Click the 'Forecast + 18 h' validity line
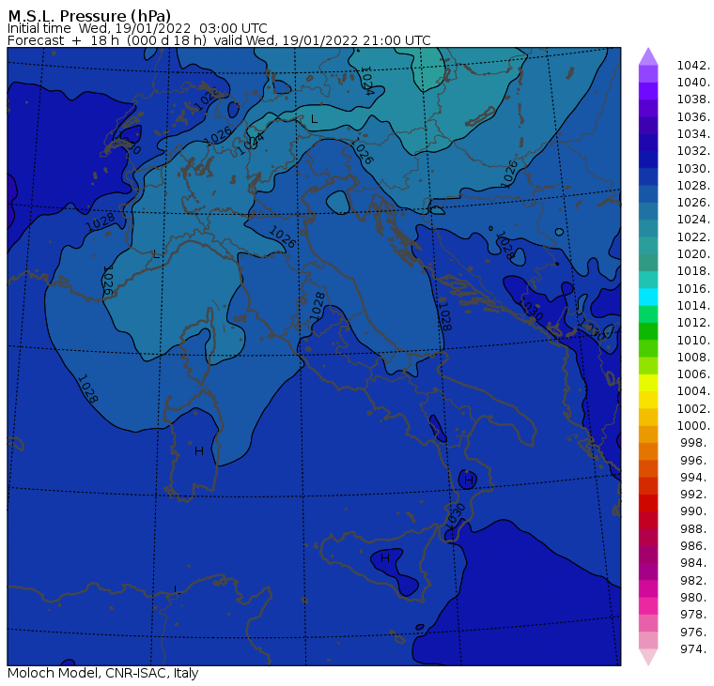 219,40
